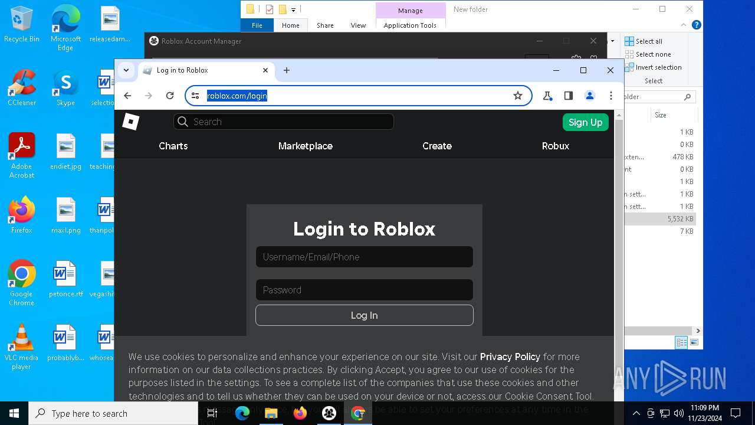Click the green Sign Up button
This screenshot has width=755, height=425.
(x=585, y=122)
